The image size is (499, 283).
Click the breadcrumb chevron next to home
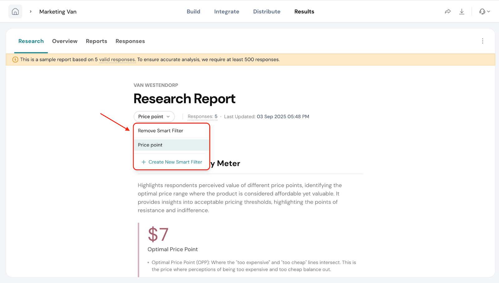click(31, 12)
